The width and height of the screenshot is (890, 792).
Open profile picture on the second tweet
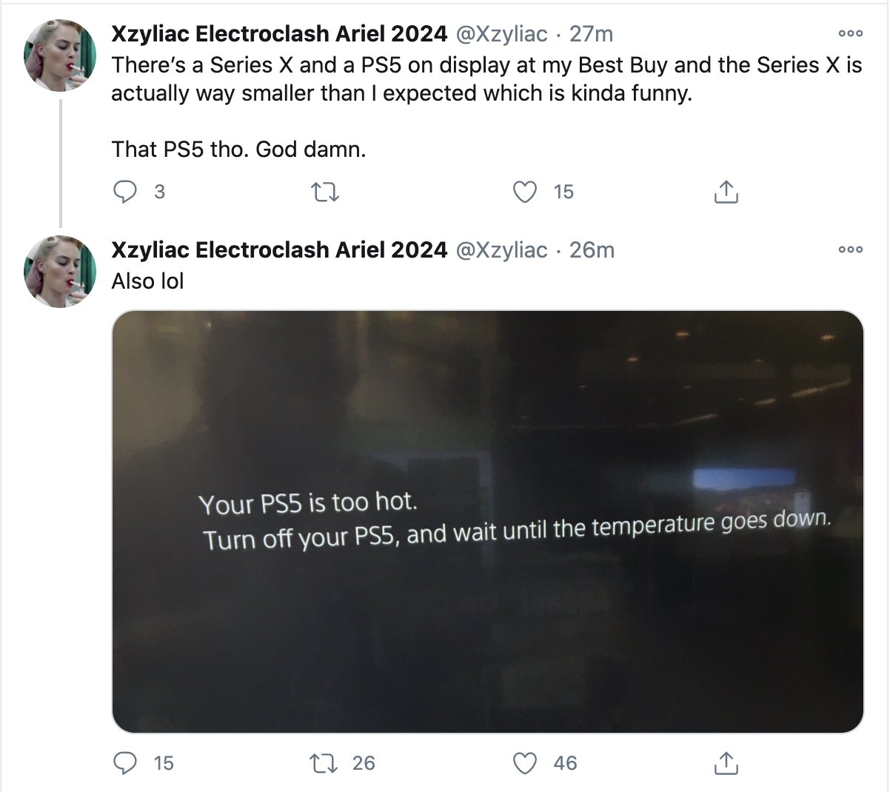tap(60, 271)
